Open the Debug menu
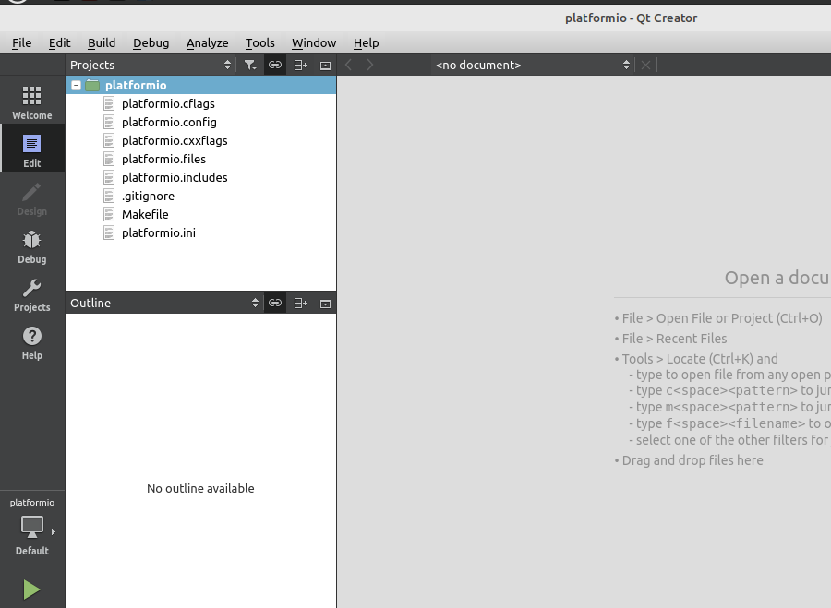 coord(151,42)
